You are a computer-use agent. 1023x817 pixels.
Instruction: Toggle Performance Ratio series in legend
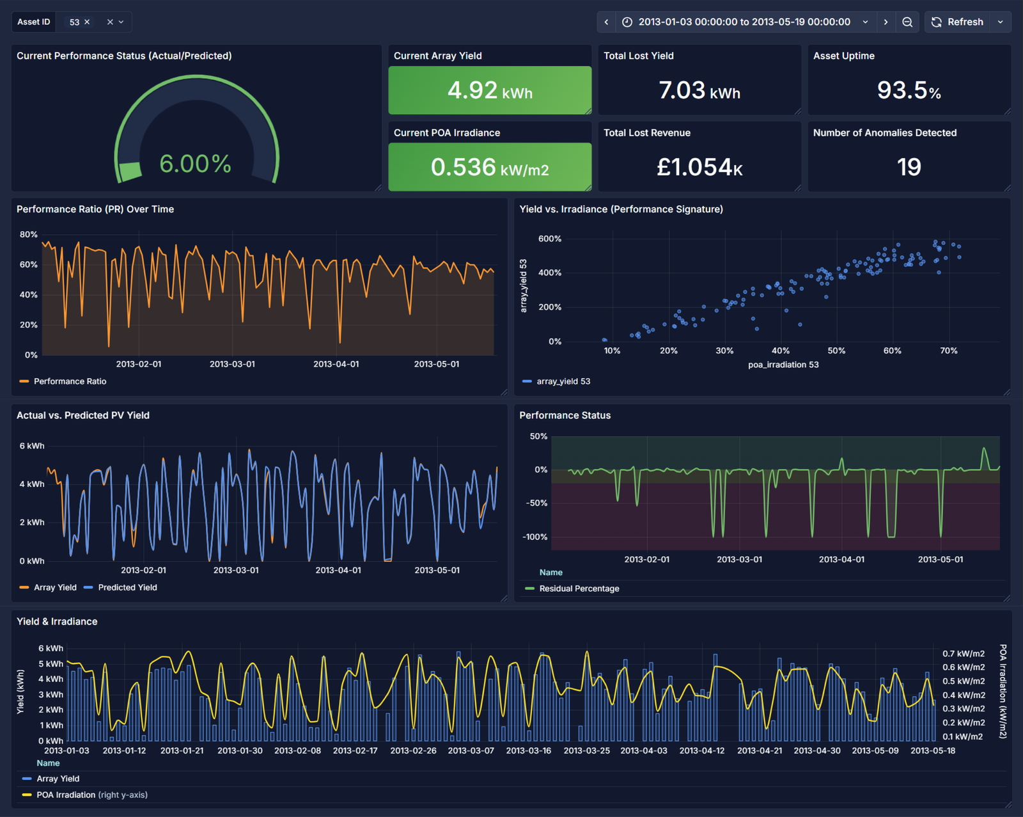click(x=70, y=381)
